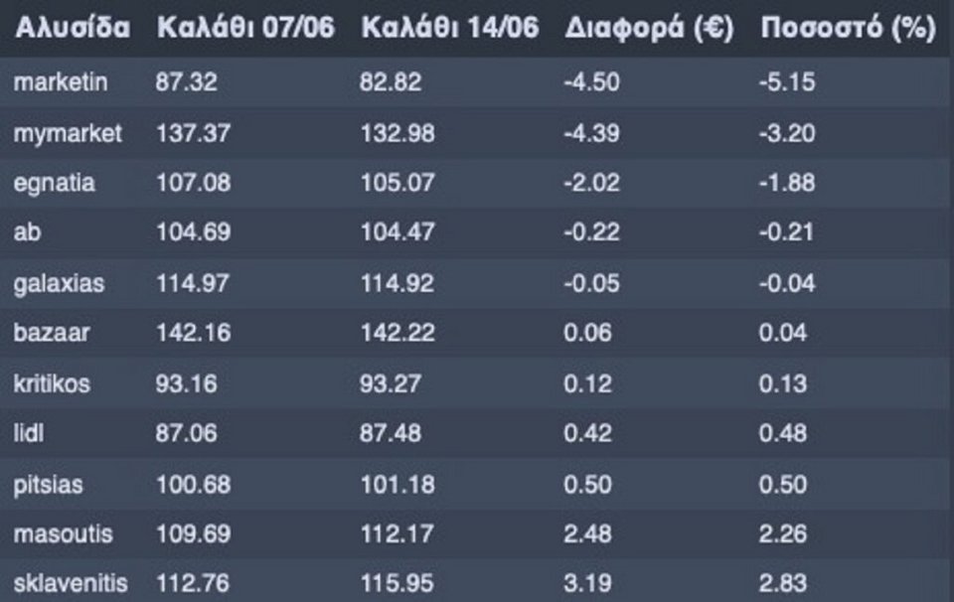Click the Ποσοστό (%) column header
Screen dimensions: 954x602
848,28
